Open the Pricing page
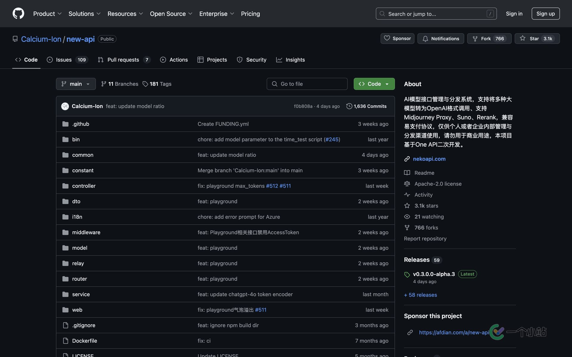Viewport: 572px width, 357px height. point(250,14)
